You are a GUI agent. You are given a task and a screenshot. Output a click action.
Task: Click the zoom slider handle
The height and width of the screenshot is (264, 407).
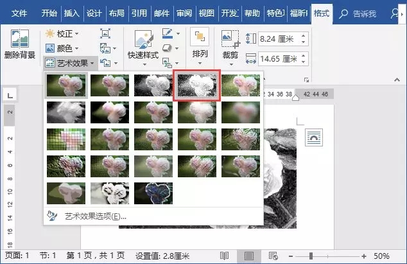(311, 256)
